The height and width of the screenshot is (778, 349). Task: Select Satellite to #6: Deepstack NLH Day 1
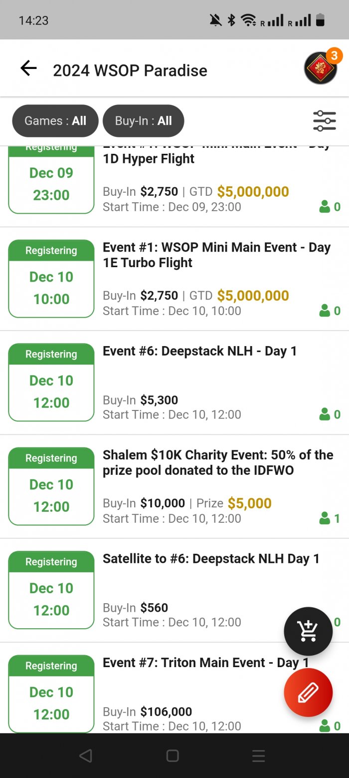click(211, 559)
